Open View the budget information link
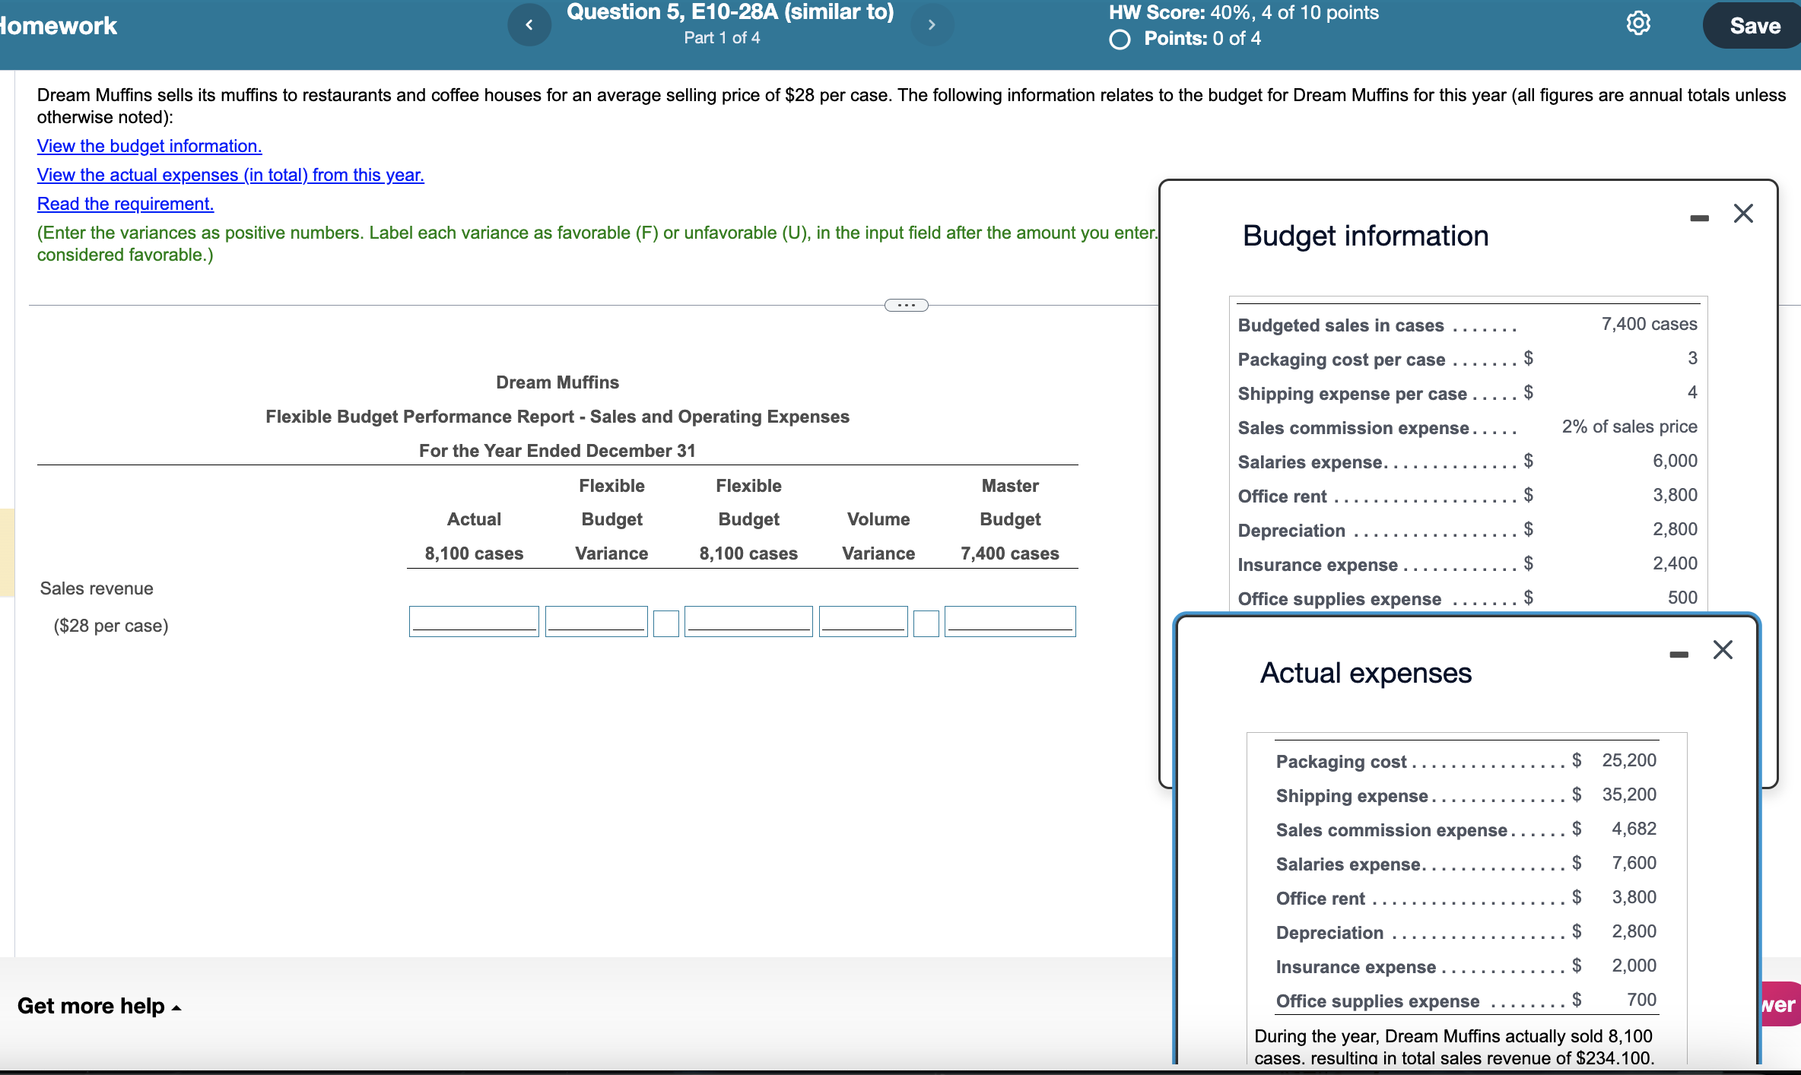Image resolution: width=1801 pixels, height=1075 pixels. [x=149, y=146]
